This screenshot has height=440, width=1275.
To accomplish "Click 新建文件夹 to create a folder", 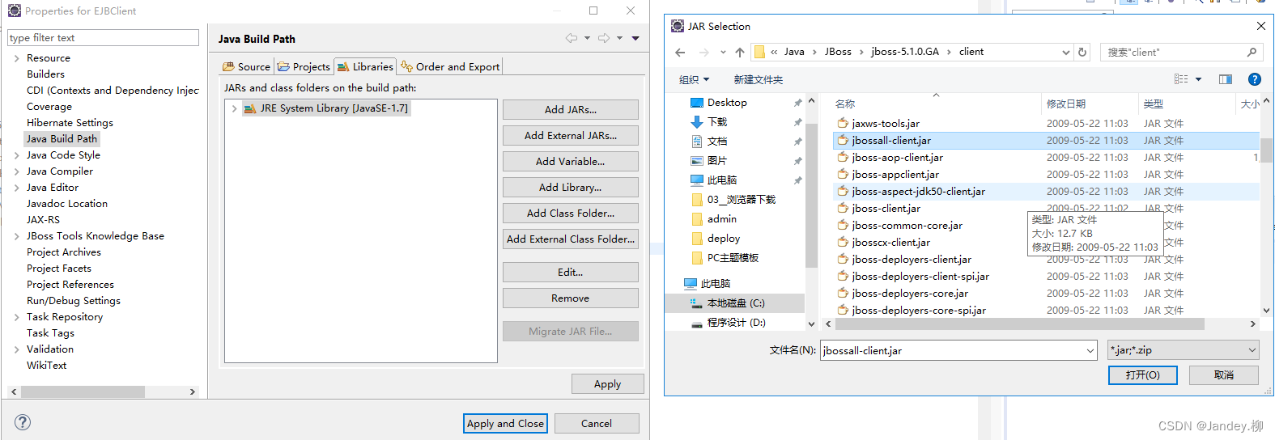I will (758, 79).
